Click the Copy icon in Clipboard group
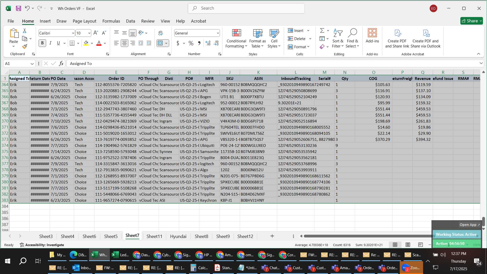The image size is (487, 274). tap(25, 39)
